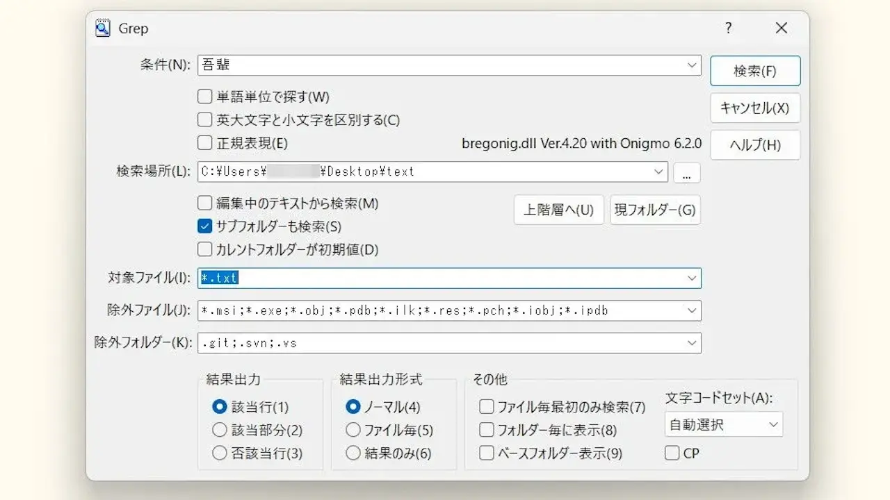This screenshot has width=890, height=500.
Task: Click inside the 対象ファイル(I) input field
Action: coord(417,278)
